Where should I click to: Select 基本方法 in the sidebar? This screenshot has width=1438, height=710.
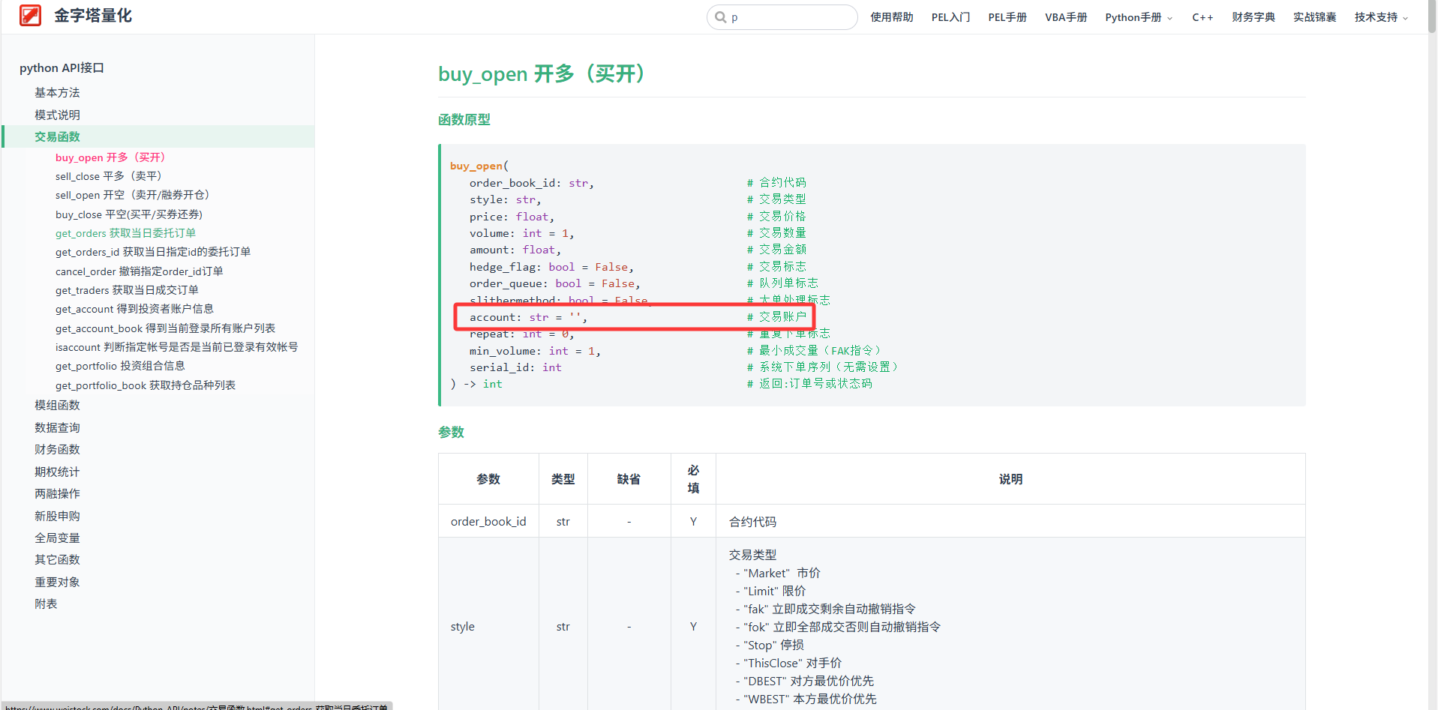[57, 93]
